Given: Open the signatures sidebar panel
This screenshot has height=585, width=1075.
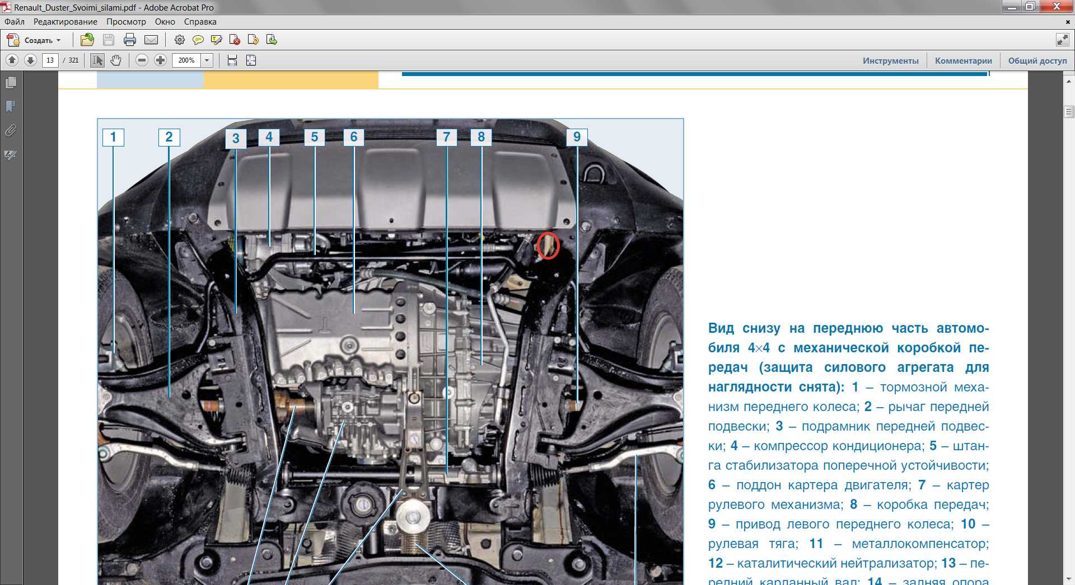Looking at the screenshot, I should click(x=11, y=154).
